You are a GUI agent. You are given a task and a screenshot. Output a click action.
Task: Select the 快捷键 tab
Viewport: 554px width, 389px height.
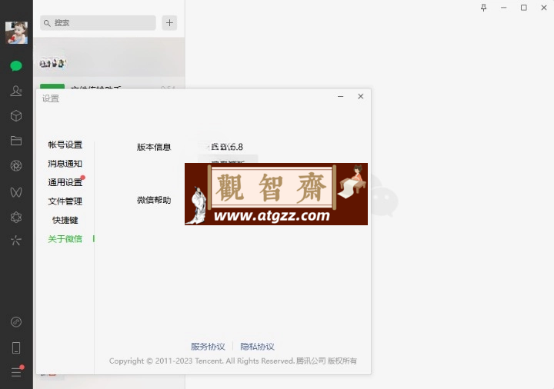65,220
